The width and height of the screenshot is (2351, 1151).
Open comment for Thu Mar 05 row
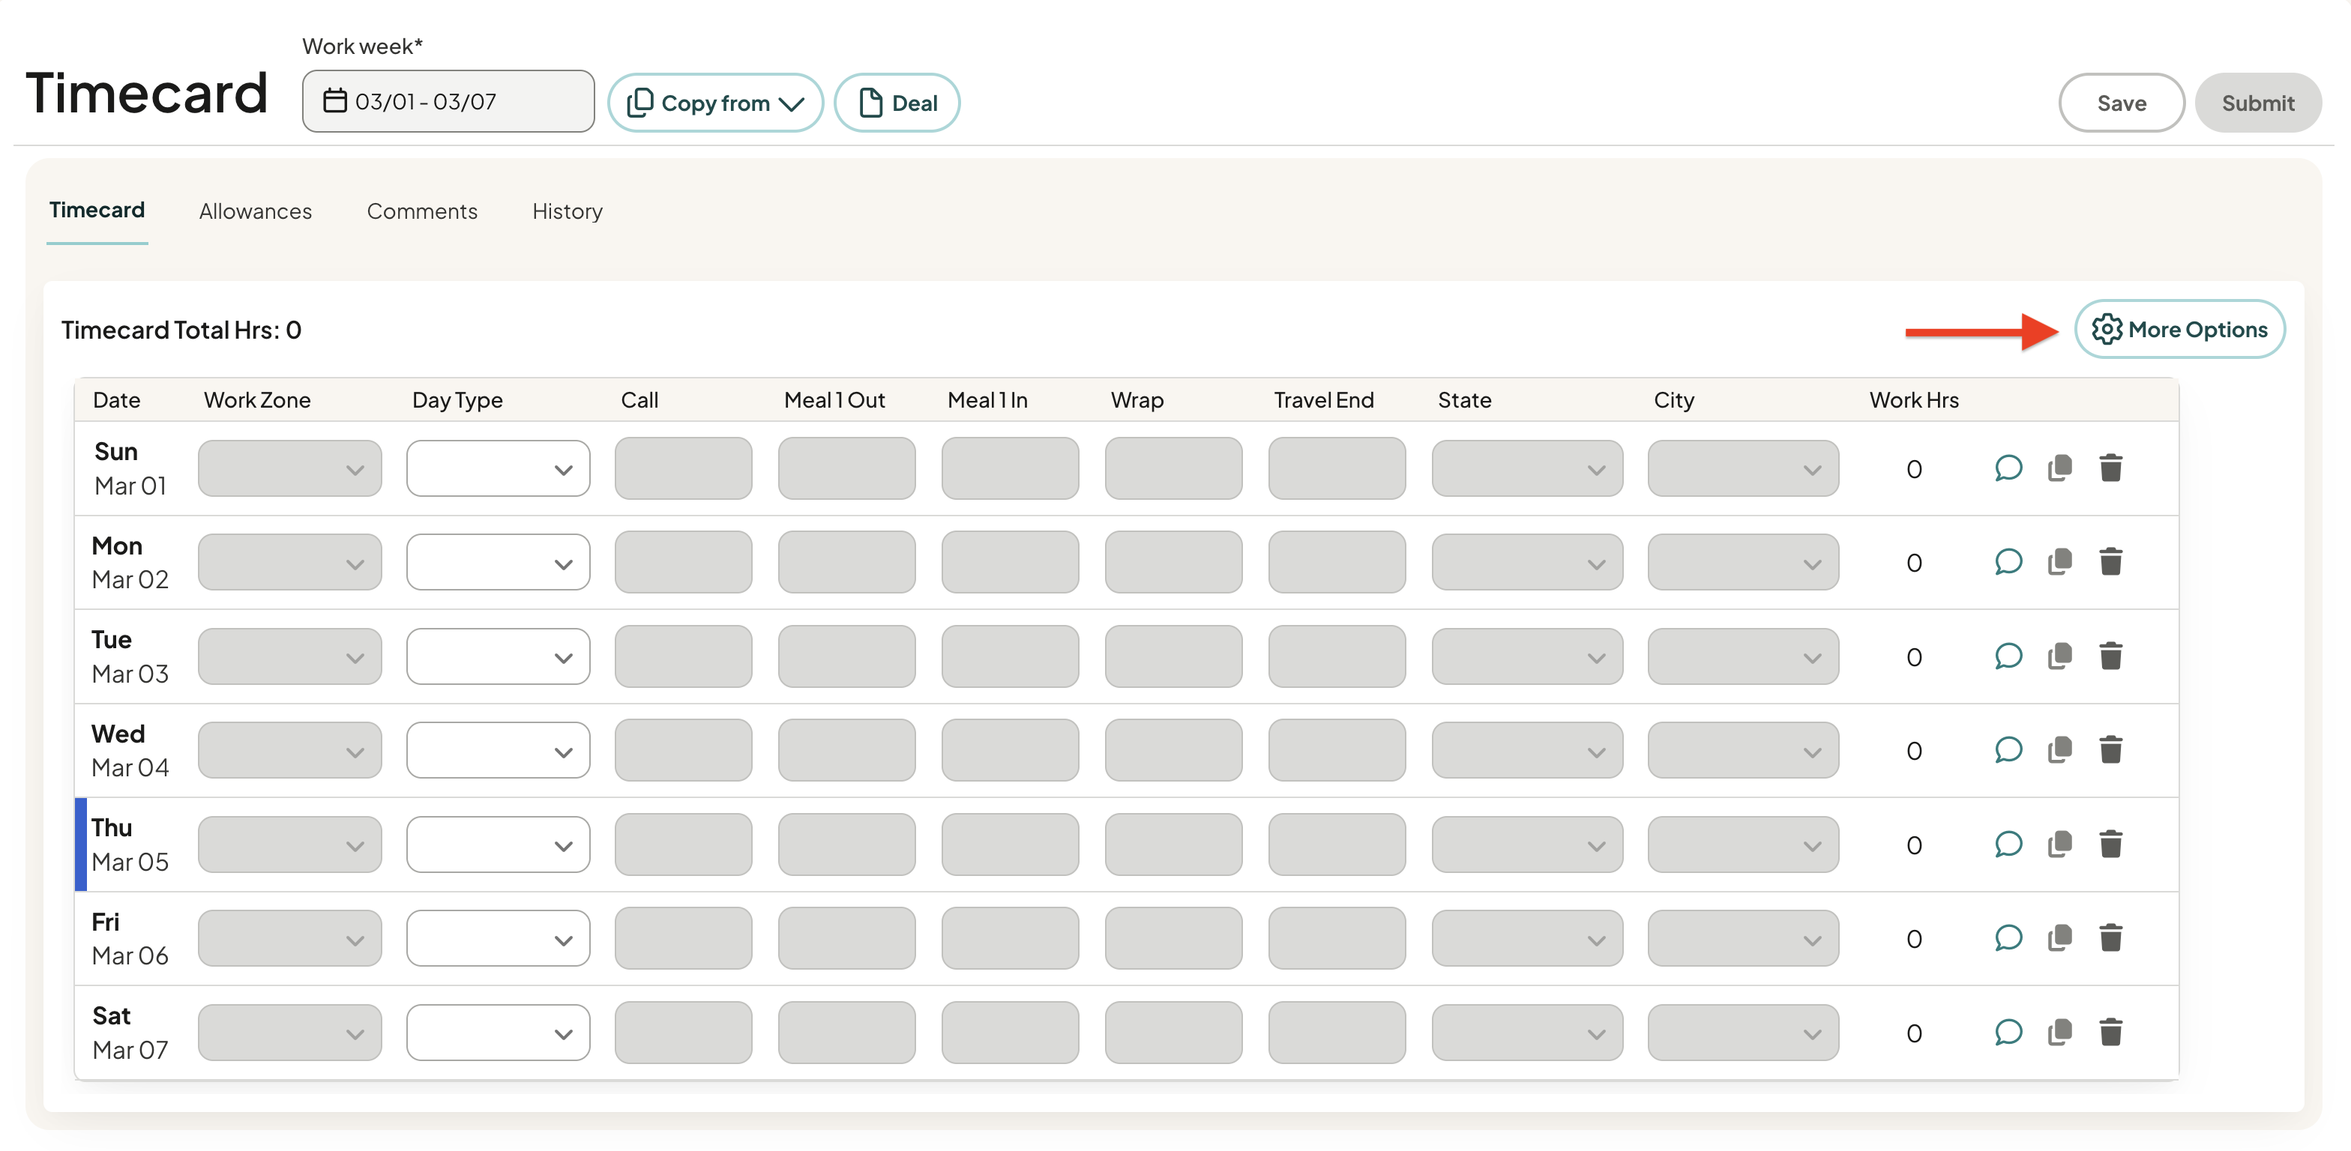(x=2008, y=844)
